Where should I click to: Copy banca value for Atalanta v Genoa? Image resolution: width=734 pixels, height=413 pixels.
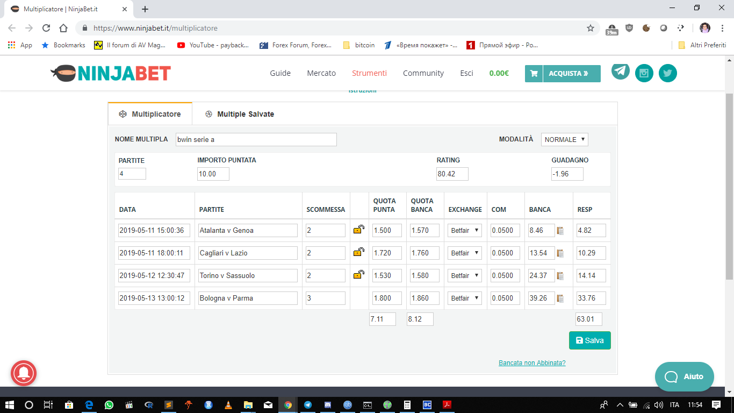click(x=560, y=231)
